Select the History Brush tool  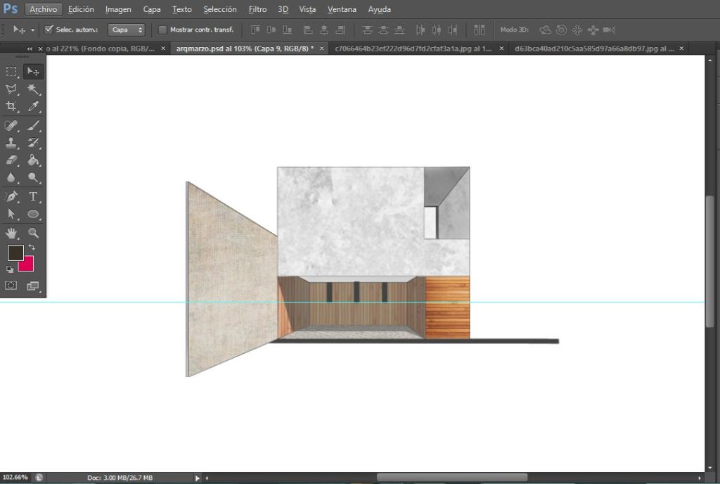pyautogui.click(x=33, y=143)
